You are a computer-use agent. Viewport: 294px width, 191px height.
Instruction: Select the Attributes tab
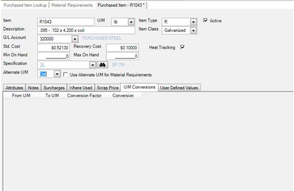14,88
